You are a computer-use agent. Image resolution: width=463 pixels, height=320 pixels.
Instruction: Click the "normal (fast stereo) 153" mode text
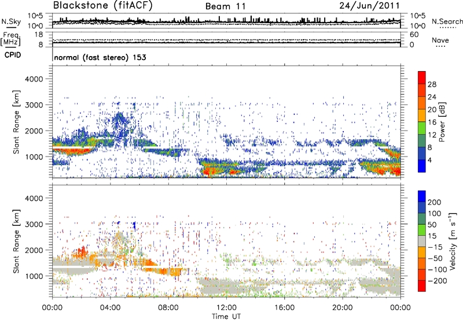point(100,57)
